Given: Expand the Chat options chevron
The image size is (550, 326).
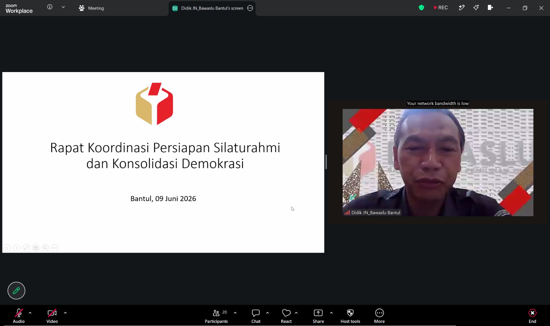Looking at the screenshot, I should [x=267, y=313].
